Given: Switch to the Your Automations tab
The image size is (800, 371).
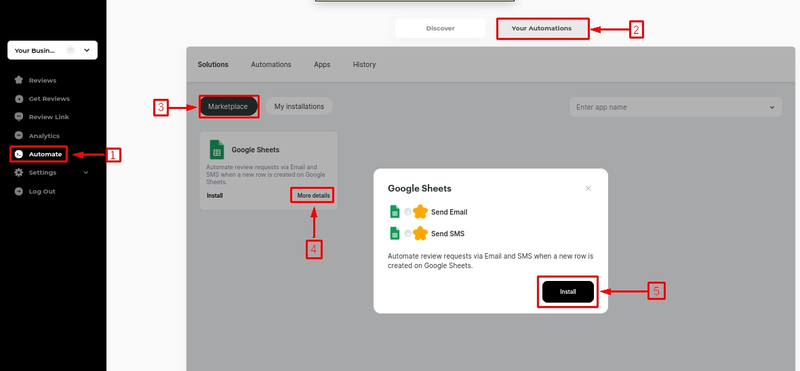Looking at the screenshot, I should 542,28.
